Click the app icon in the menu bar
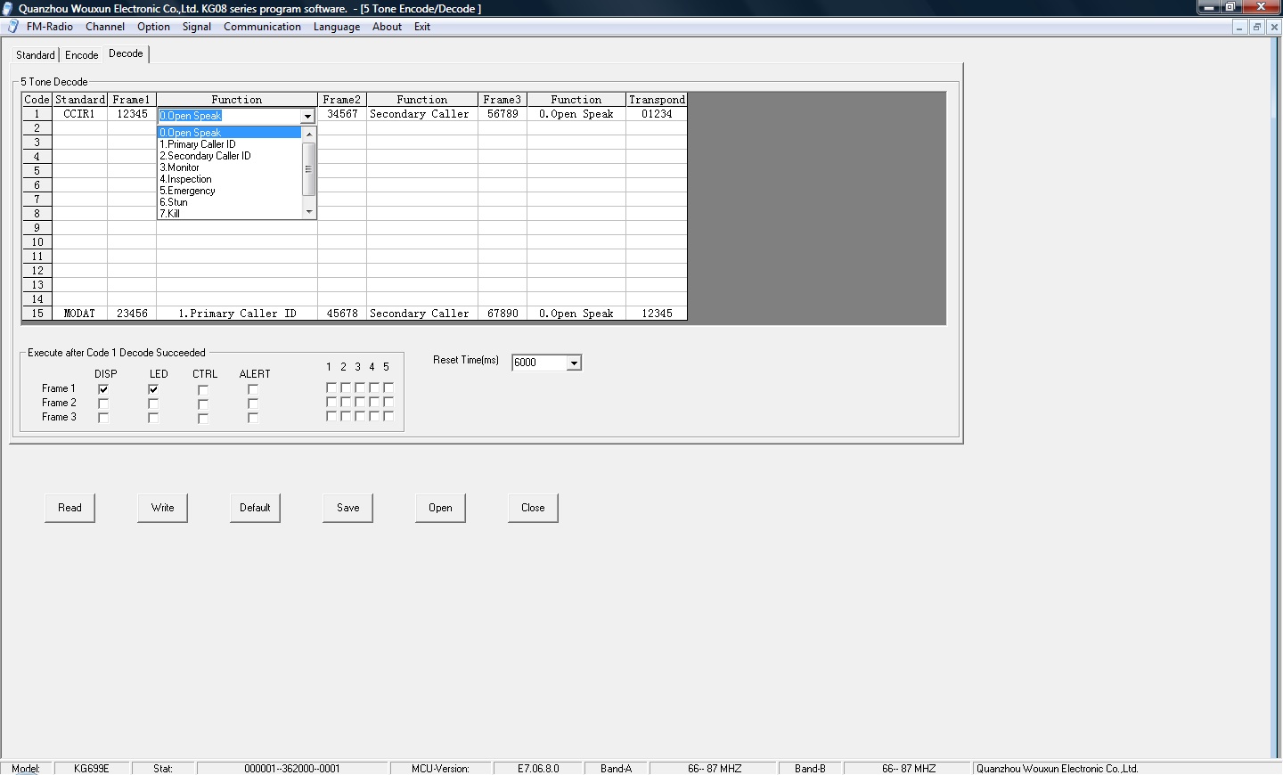1283x775 pixels. [12, 27]
